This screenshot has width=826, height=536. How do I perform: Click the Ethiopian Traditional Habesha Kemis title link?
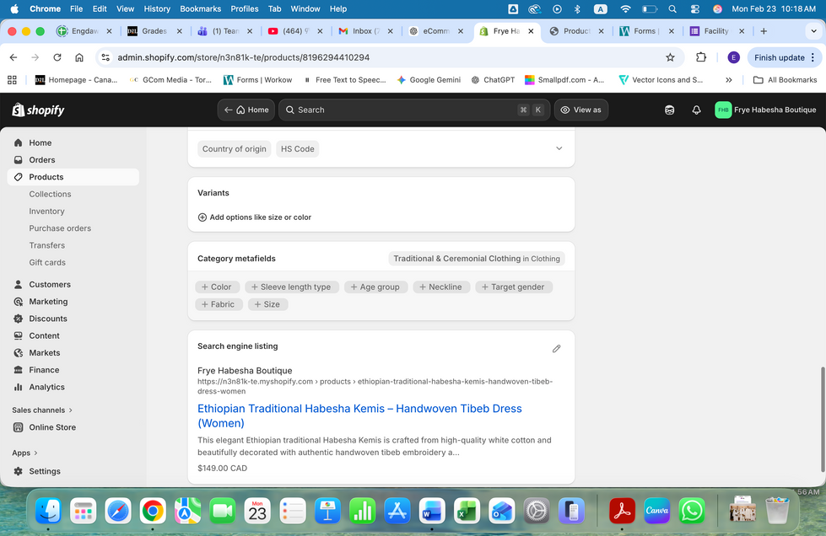pos(359,416)
